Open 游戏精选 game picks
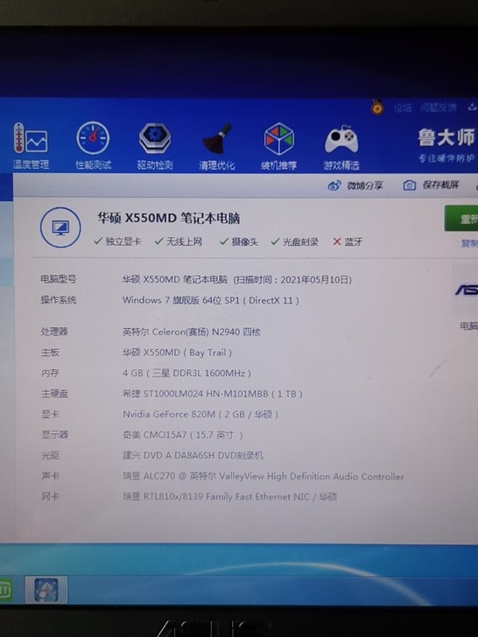478x637 pixels. (341, 148)
